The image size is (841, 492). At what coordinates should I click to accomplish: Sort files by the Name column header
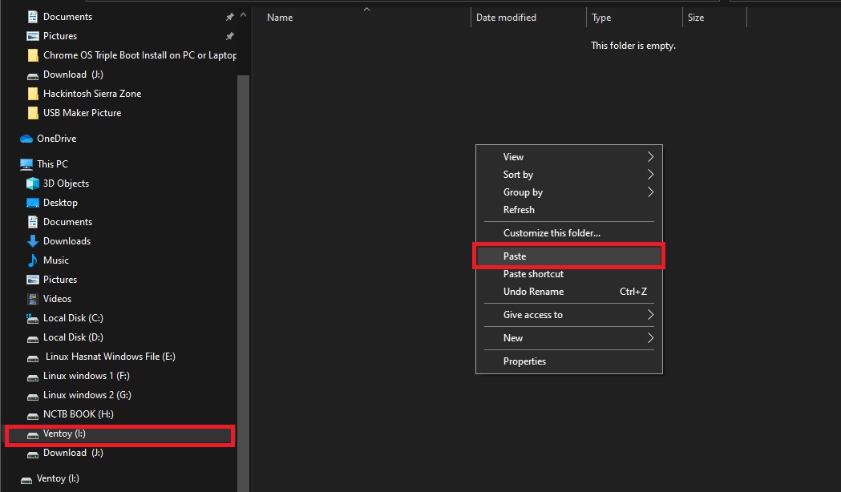click(x=280, y=18)
